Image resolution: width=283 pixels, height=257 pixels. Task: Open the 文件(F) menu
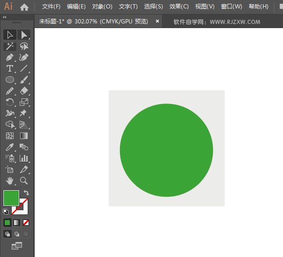51,7
